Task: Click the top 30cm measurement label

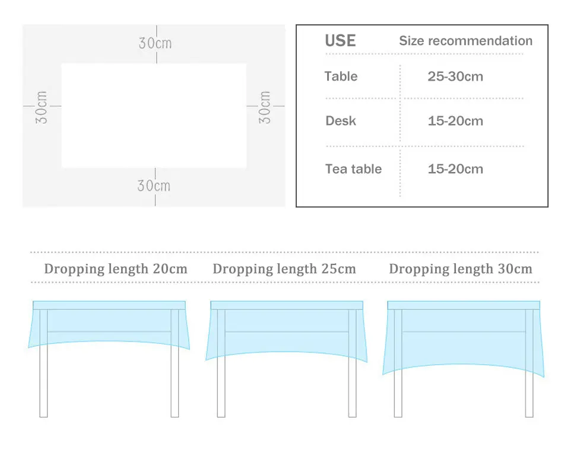Action: click(x=155, y=43)
